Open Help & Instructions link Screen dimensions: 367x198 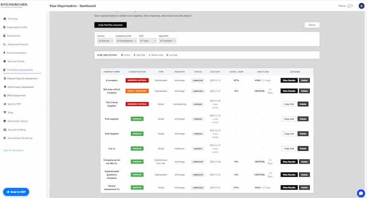pos(13,150)
